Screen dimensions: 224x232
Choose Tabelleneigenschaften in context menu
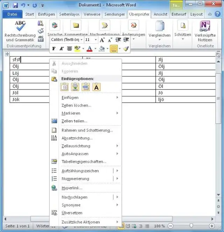[86, 161]
